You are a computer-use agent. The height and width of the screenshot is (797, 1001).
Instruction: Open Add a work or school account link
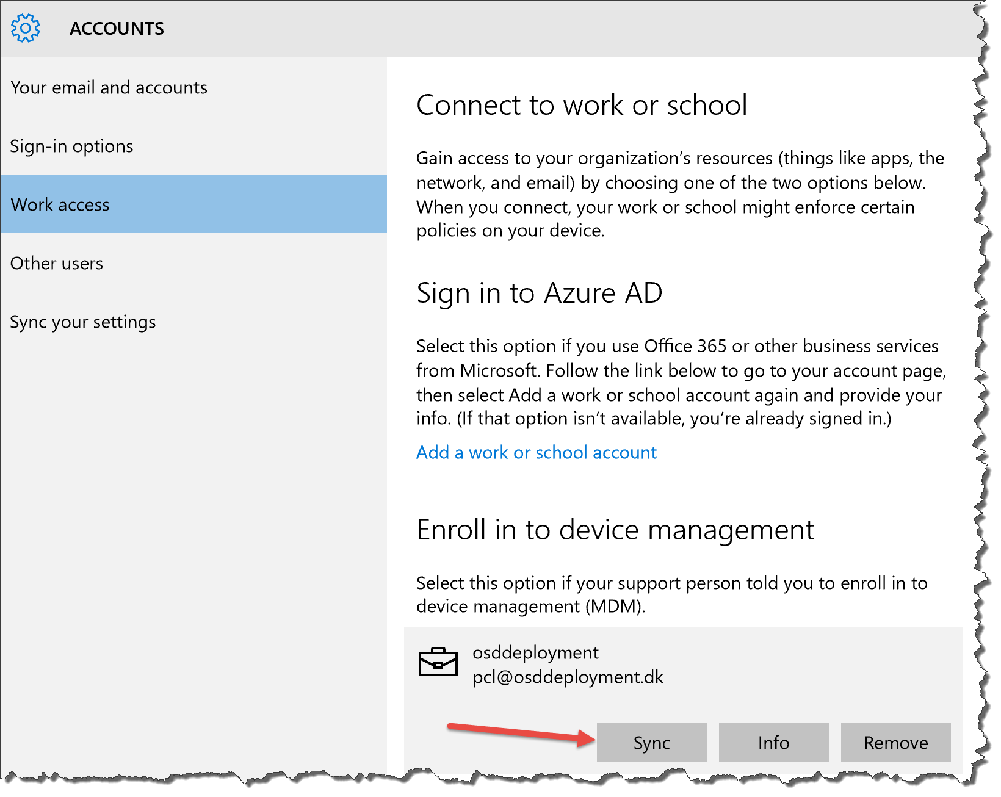coord(536,452)
